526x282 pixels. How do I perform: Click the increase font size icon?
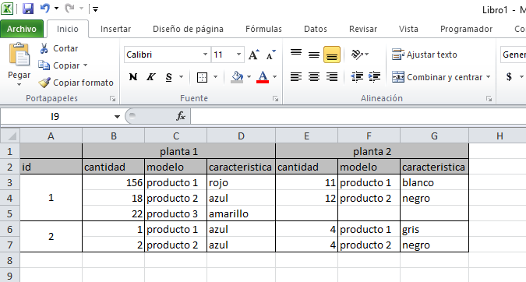(254, 55)
